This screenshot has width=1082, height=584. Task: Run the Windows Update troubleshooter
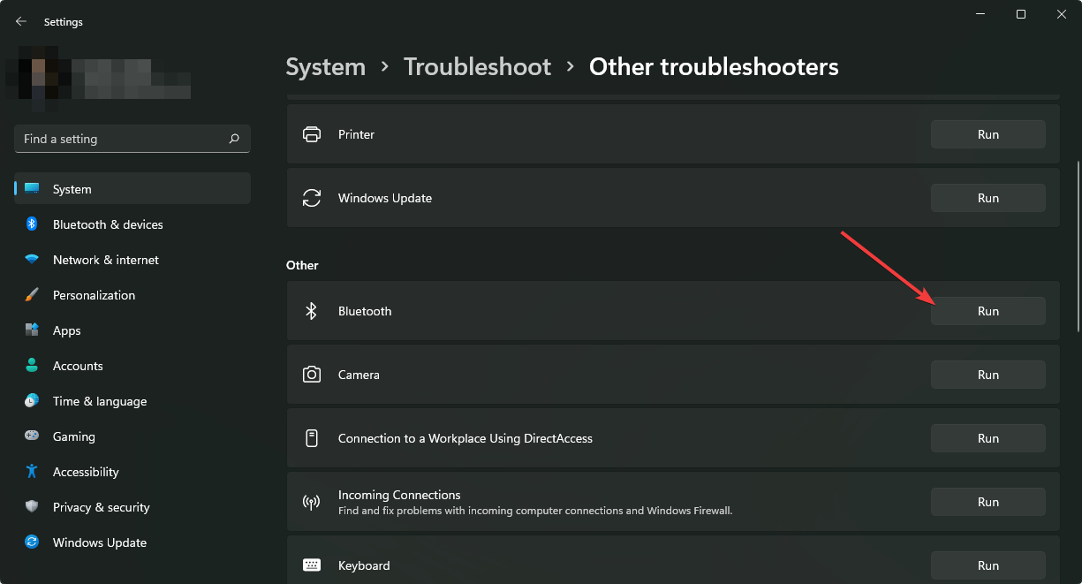(988, 198)
